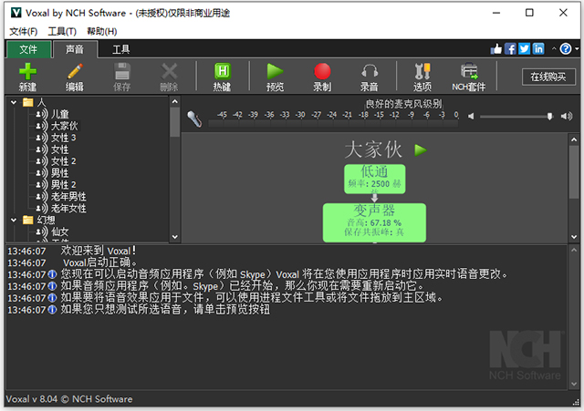Select the 仙女 voice
The width and height of the screenshot is (584, 411).
coord(60,232)
